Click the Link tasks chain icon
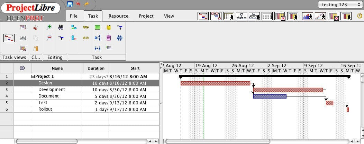 click(x=86, y=27)
